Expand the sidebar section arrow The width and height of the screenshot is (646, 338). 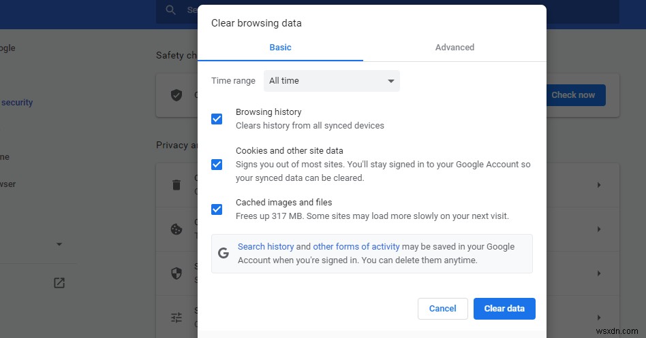coord(59,244)
